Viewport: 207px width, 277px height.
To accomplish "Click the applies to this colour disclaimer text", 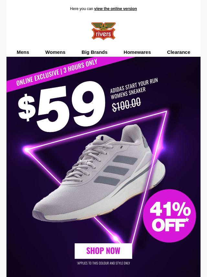I will [x=103, y=263].
